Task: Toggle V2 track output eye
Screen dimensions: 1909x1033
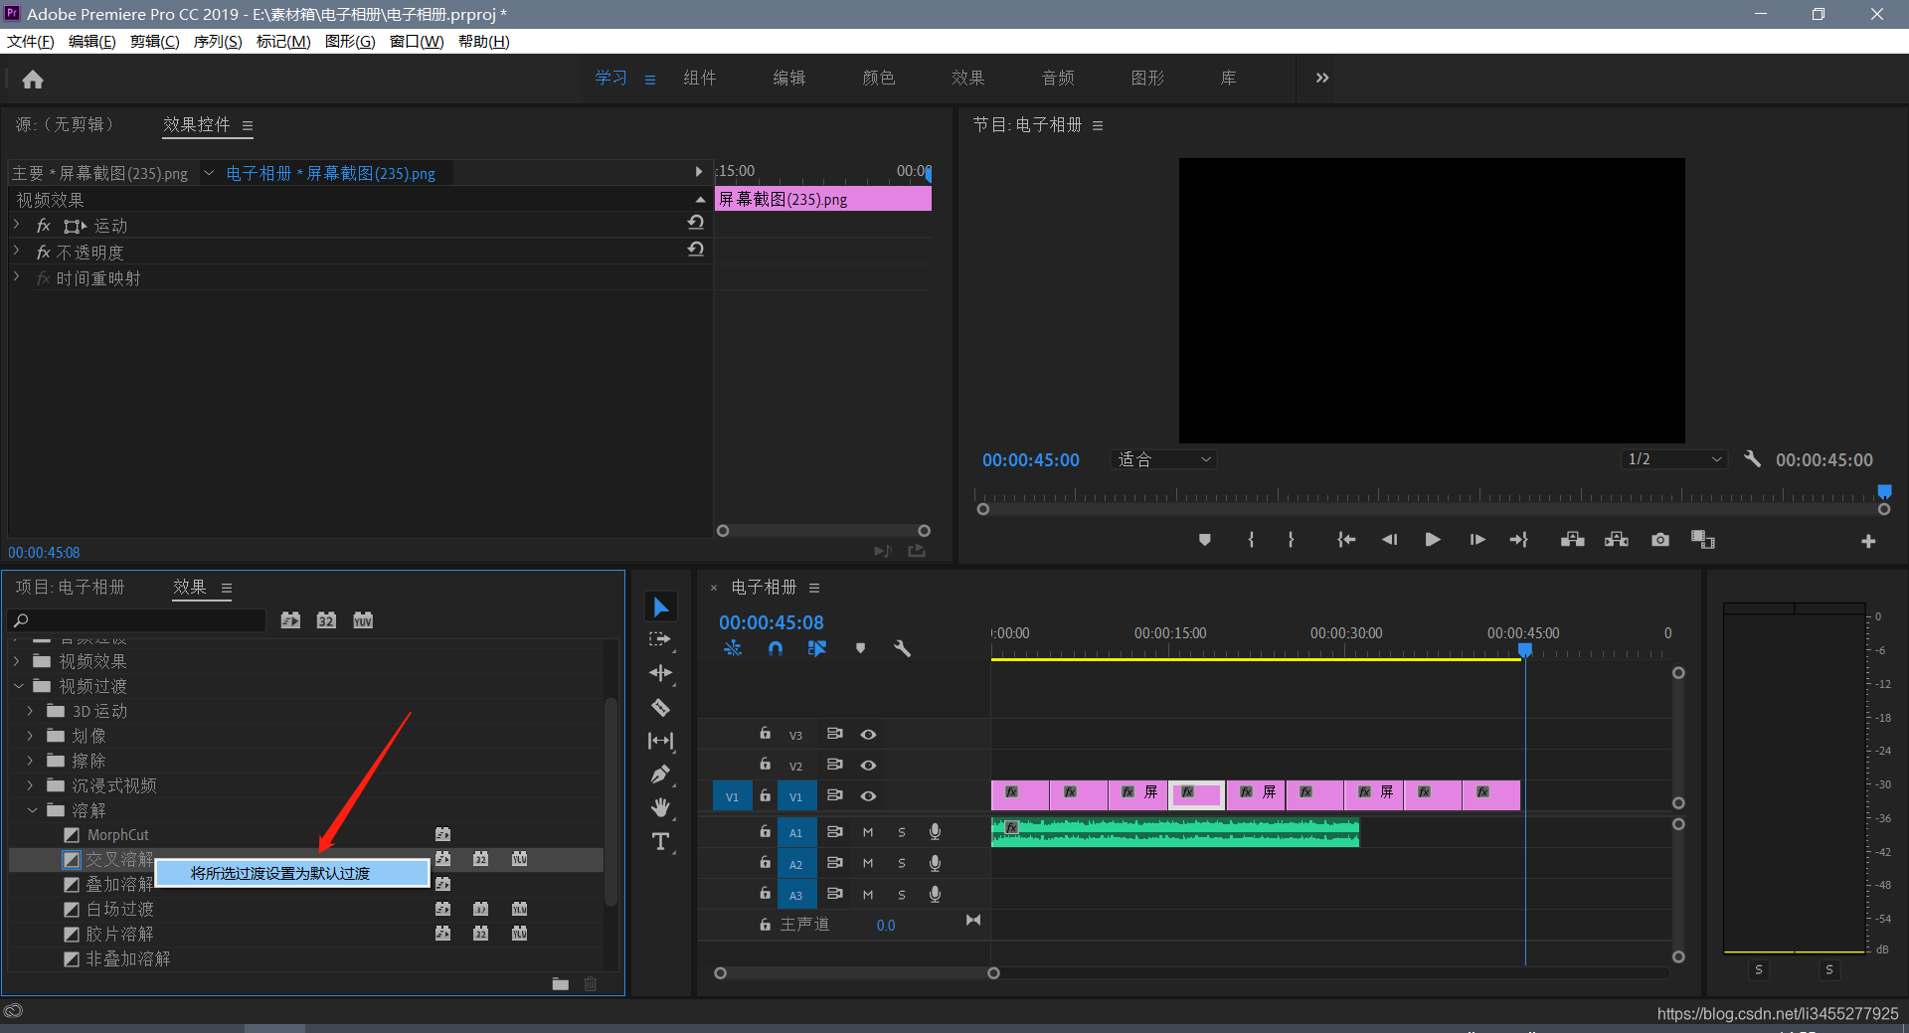Action: [x=868, y=766]
